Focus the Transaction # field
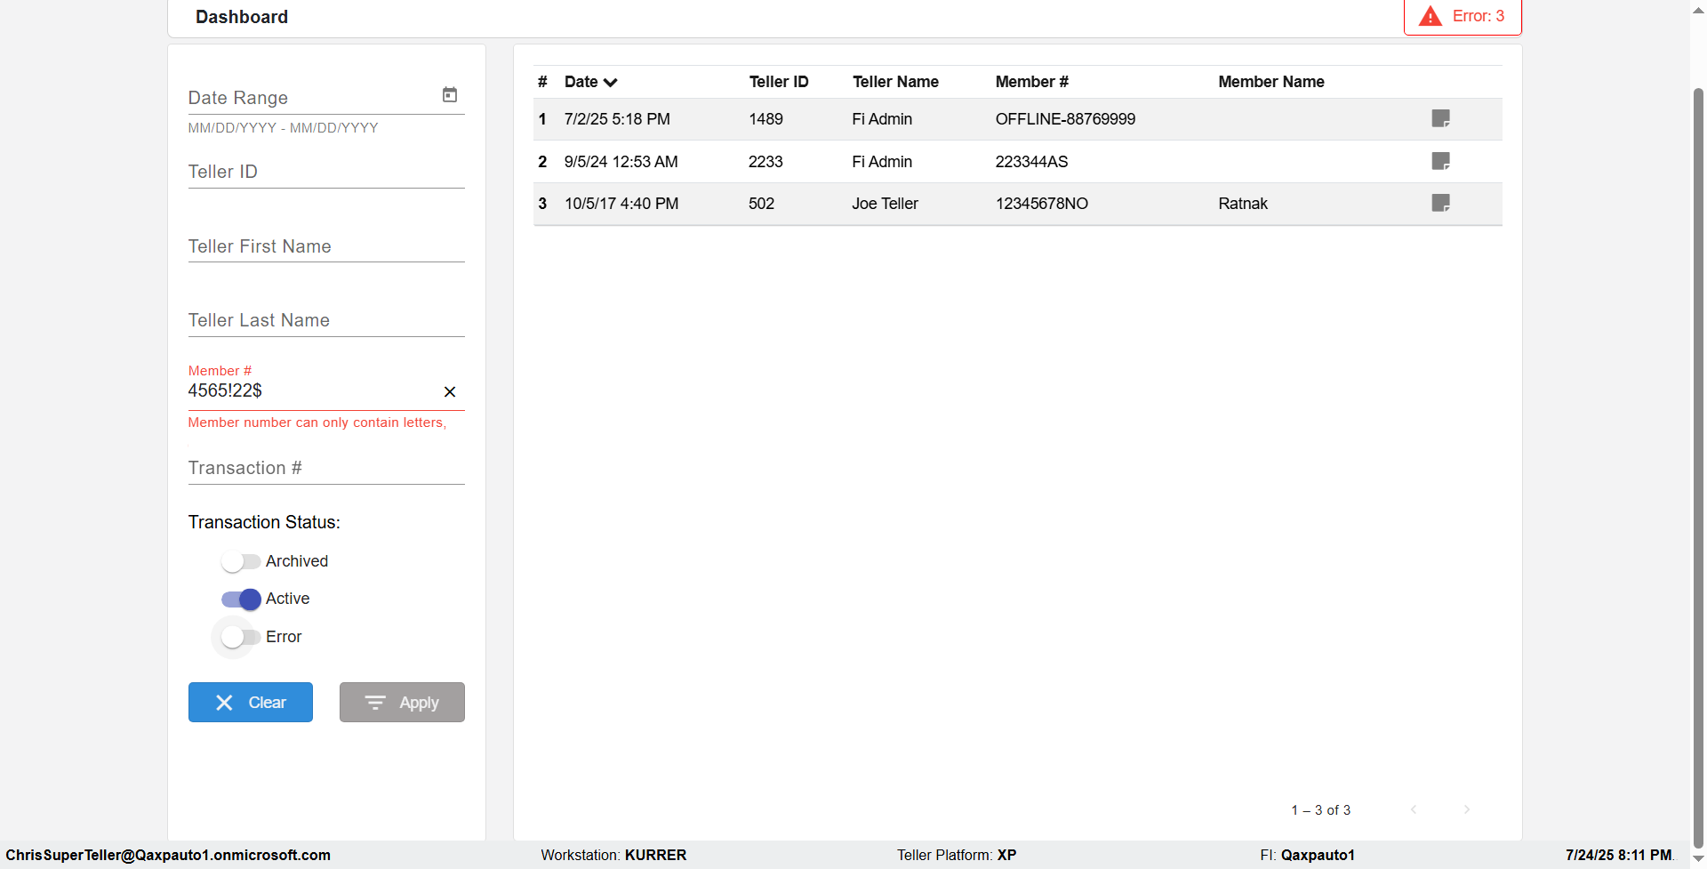The height and width of the screenshot is (869, 1707). click(326, 468)
